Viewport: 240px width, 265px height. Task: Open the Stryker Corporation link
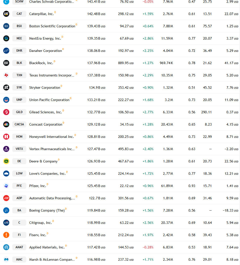coord(45,87)
